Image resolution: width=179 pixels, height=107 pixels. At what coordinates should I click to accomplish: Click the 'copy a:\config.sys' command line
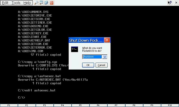point(38,62)
